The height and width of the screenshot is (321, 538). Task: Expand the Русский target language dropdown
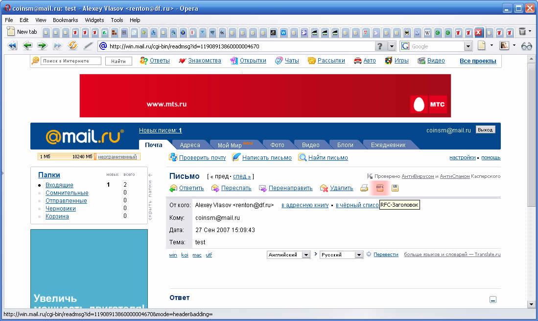click(358, 255)
